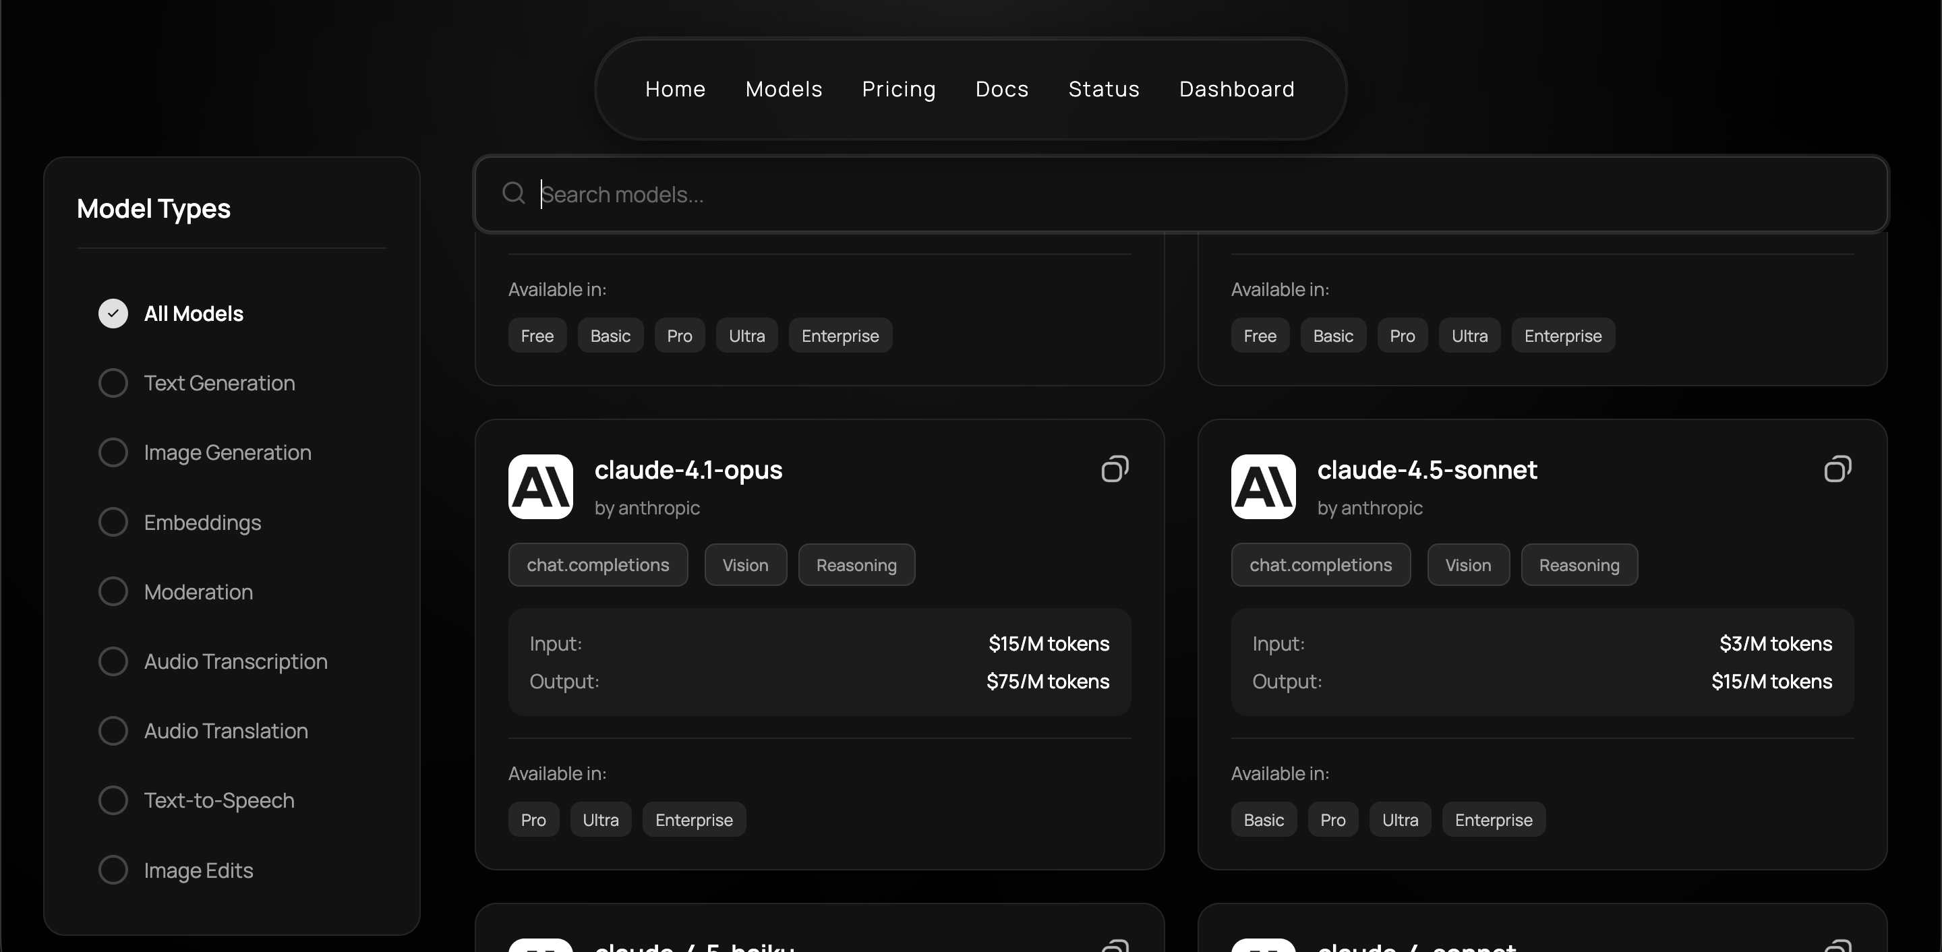Click the search magnifier icon
The width and height of the screenshot is (1942, 952).
[x=513, y=194]
